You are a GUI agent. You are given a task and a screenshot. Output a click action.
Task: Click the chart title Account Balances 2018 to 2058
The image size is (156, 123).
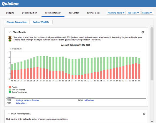pyautogui.click(x=76, y=45)
